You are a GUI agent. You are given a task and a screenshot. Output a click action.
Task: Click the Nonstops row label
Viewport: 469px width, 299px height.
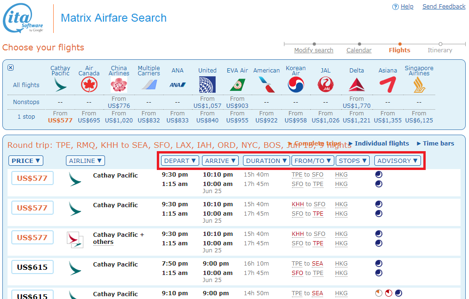(26, 102)
